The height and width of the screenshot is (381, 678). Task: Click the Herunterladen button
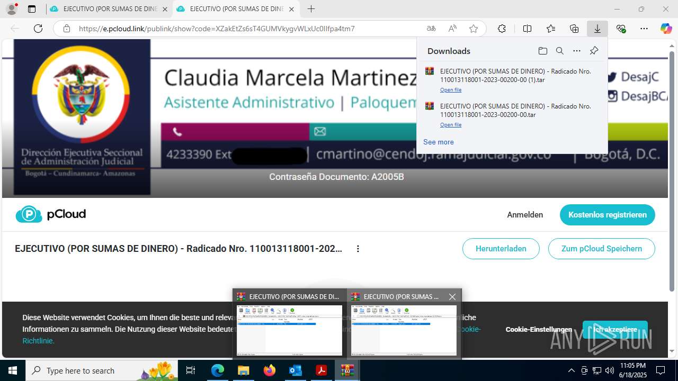[x=501, y=249]
